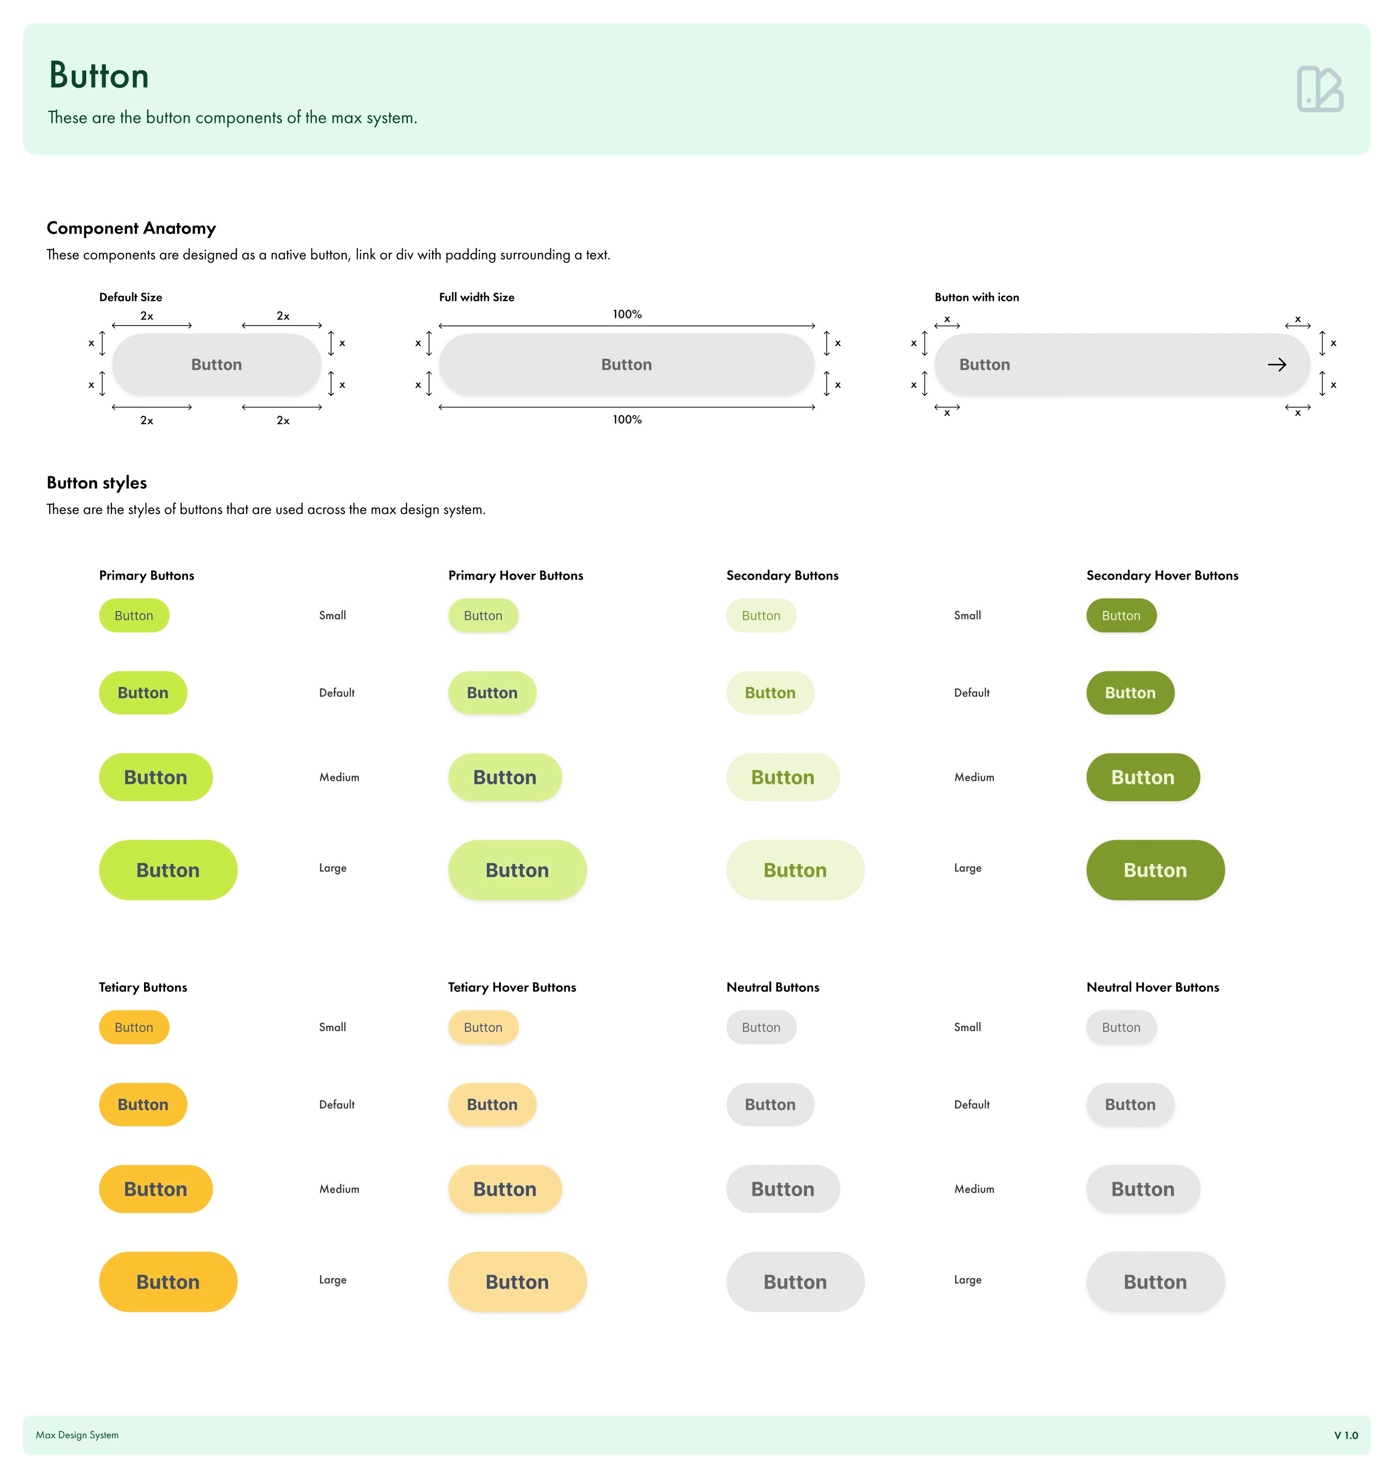Click the gray Default Size anatomy button

(216, 364)
